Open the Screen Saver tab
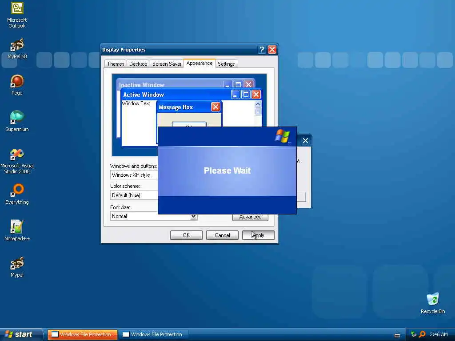 pos(167,64)
